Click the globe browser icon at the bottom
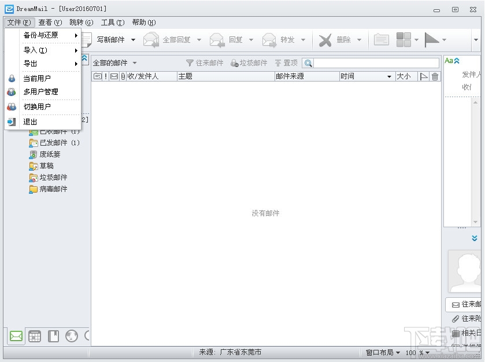 coord(72,336)
